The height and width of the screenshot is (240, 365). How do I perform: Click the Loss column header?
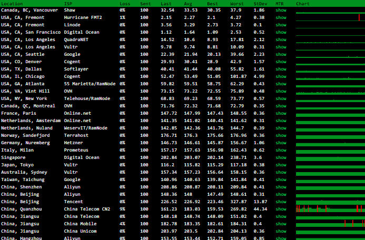tap(125, 4)
